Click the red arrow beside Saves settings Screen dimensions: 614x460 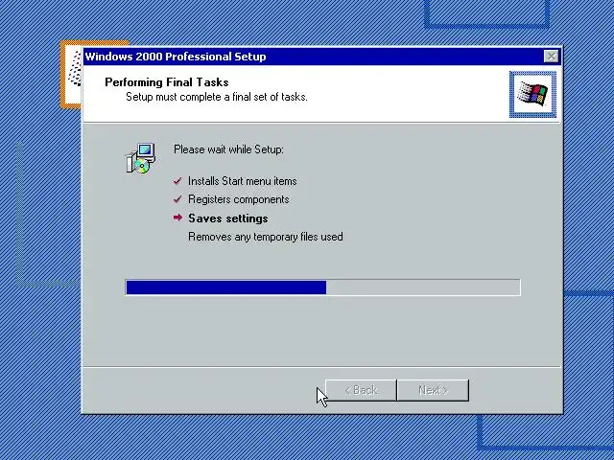pos(177,218)
